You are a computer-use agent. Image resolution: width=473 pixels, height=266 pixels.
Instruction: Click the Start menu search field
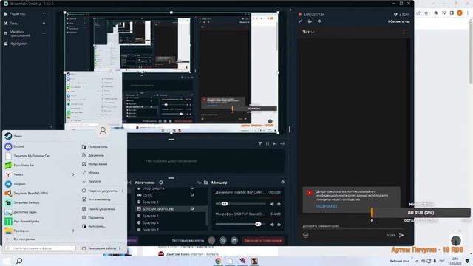[40, 248]
